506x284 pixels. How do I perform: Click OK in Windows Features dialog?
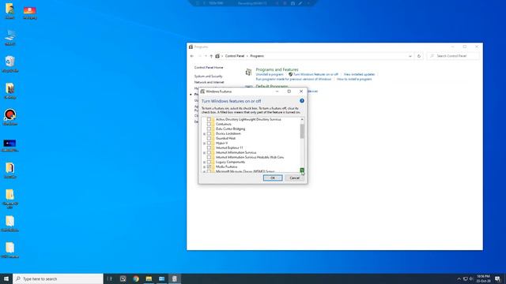pyautogui.click(x=273, y=177)
